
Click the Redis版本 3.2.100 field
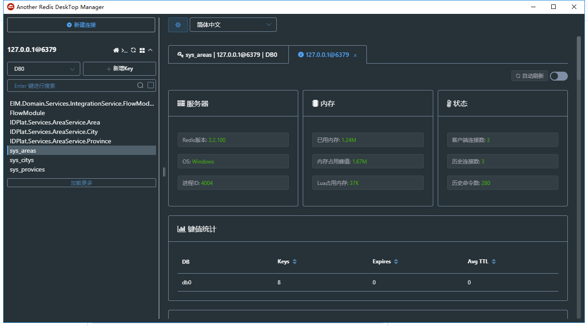[x=233, y=140]
